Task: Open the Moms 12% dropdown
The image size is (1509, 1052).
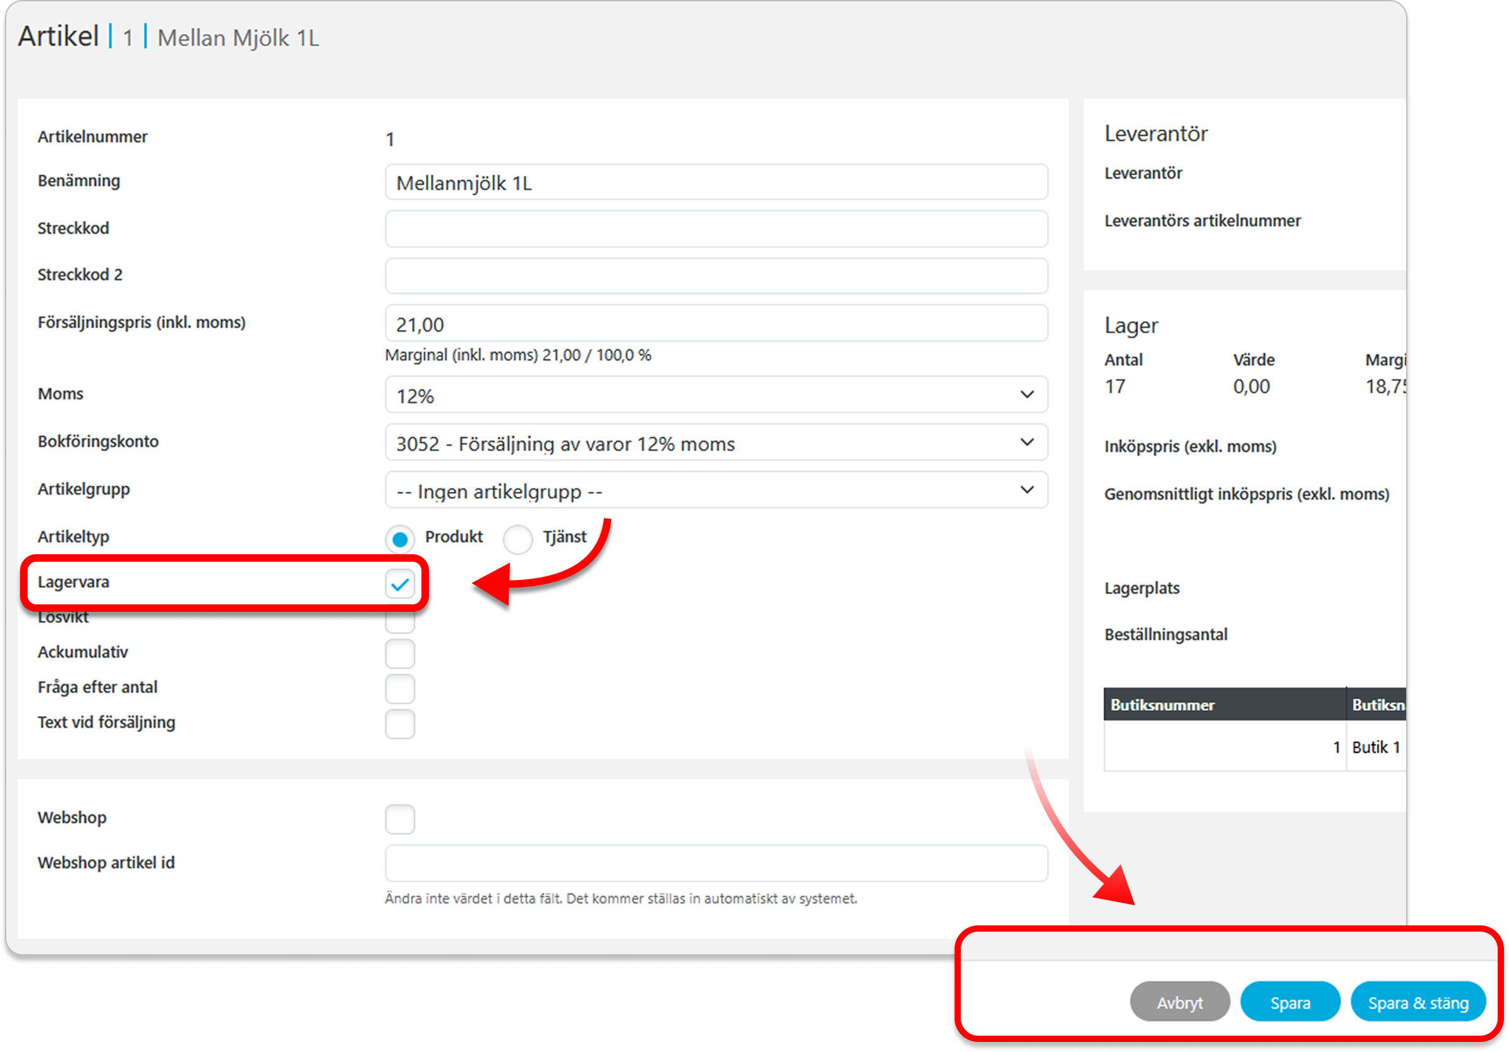Action: [x=716, y=395]
